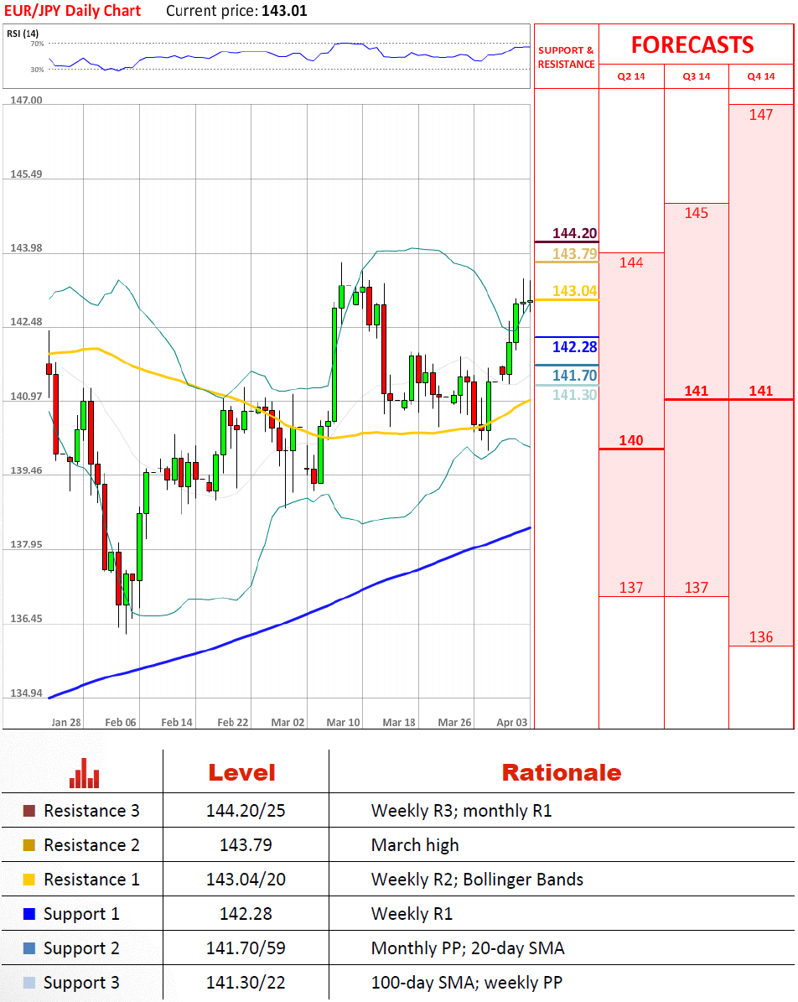This screenshot has height=1002, width=798.
Task: Click the 'SUPPORT & RESISTANCE' column header
Action: [x=566, y=57]
